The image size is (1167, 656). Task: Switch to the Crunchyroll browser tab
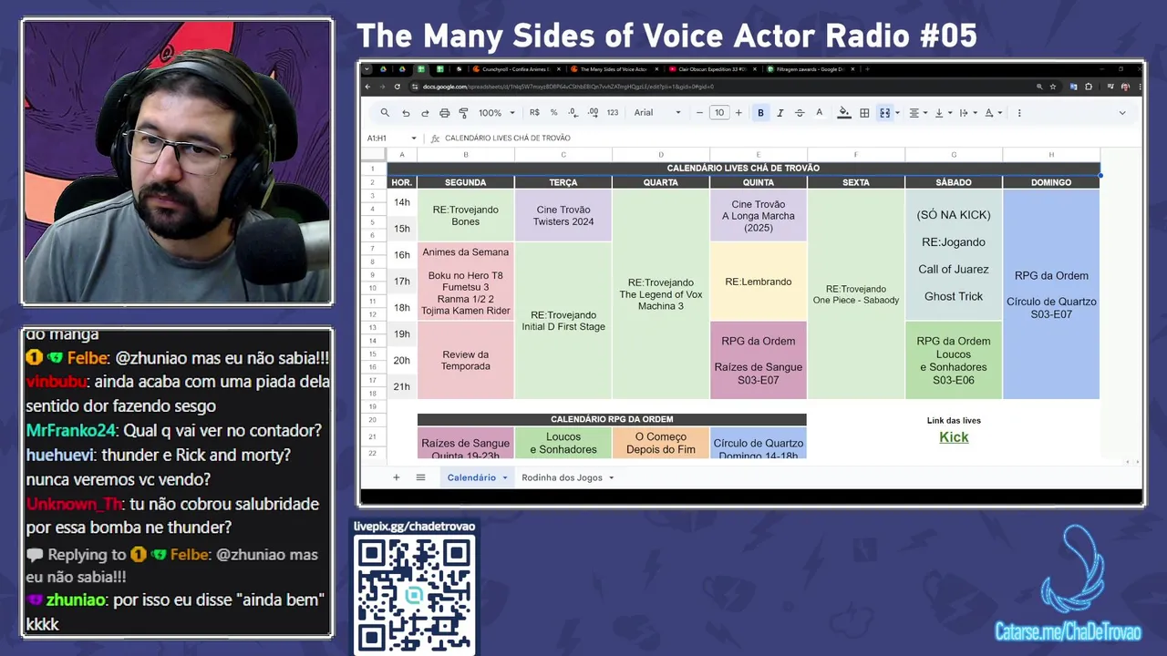click(515, 69)
